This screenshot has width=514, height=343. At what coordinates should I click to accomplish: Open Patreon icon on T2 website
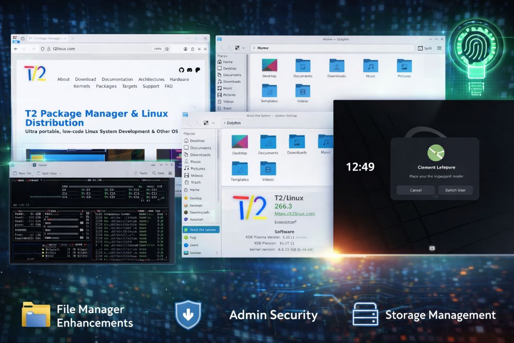[x=197, y=70]
